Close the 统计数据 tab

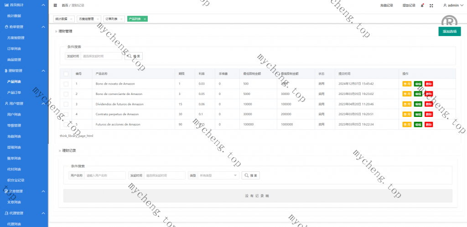tap(71, 19)
